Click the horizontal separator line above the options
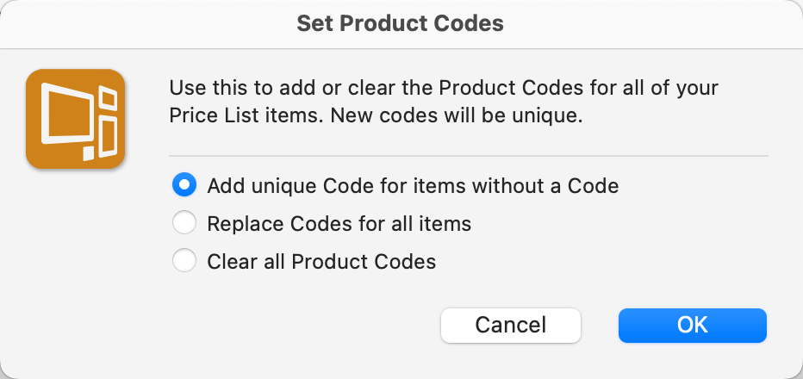 pyautogui.click(x=468, y=156)
